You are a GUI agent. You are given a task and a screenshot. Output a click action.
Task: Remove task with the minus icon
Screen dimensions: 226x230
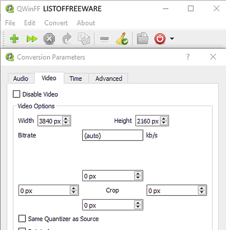pos(104,39)
